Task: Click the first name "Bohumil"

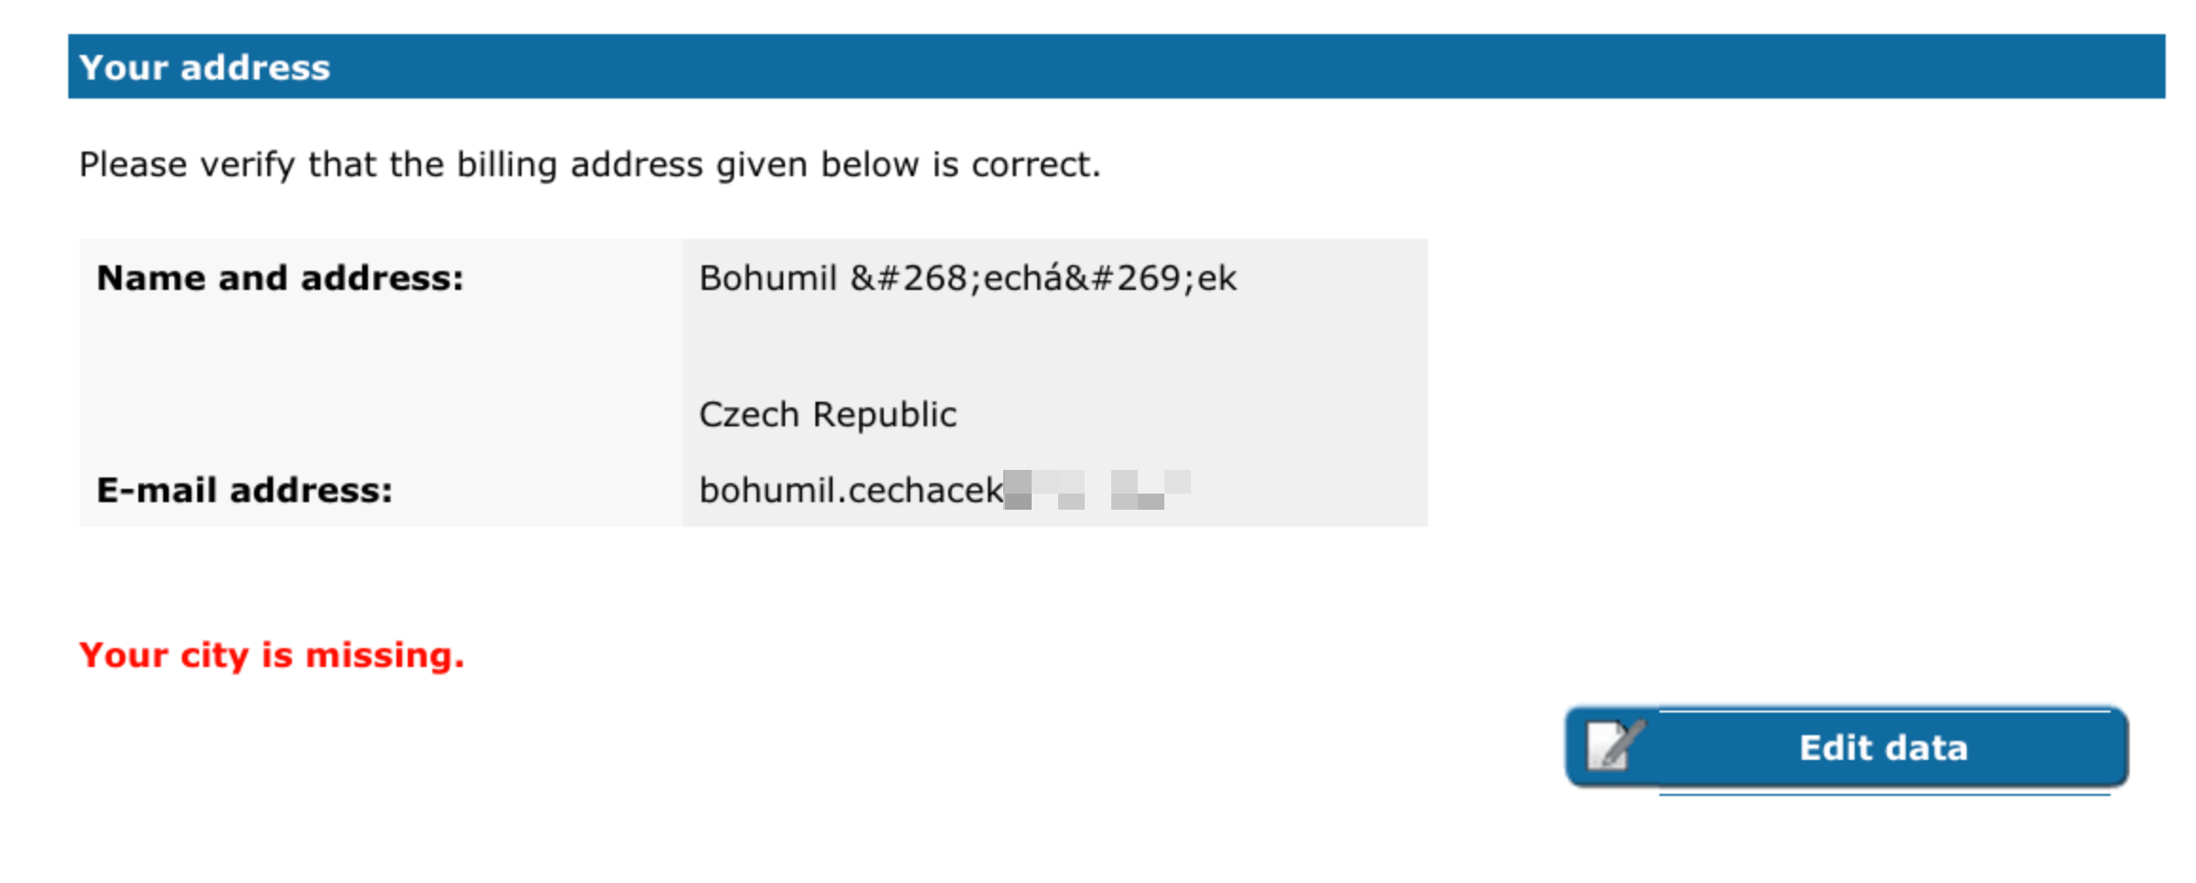Action: (x=767, y=279)
